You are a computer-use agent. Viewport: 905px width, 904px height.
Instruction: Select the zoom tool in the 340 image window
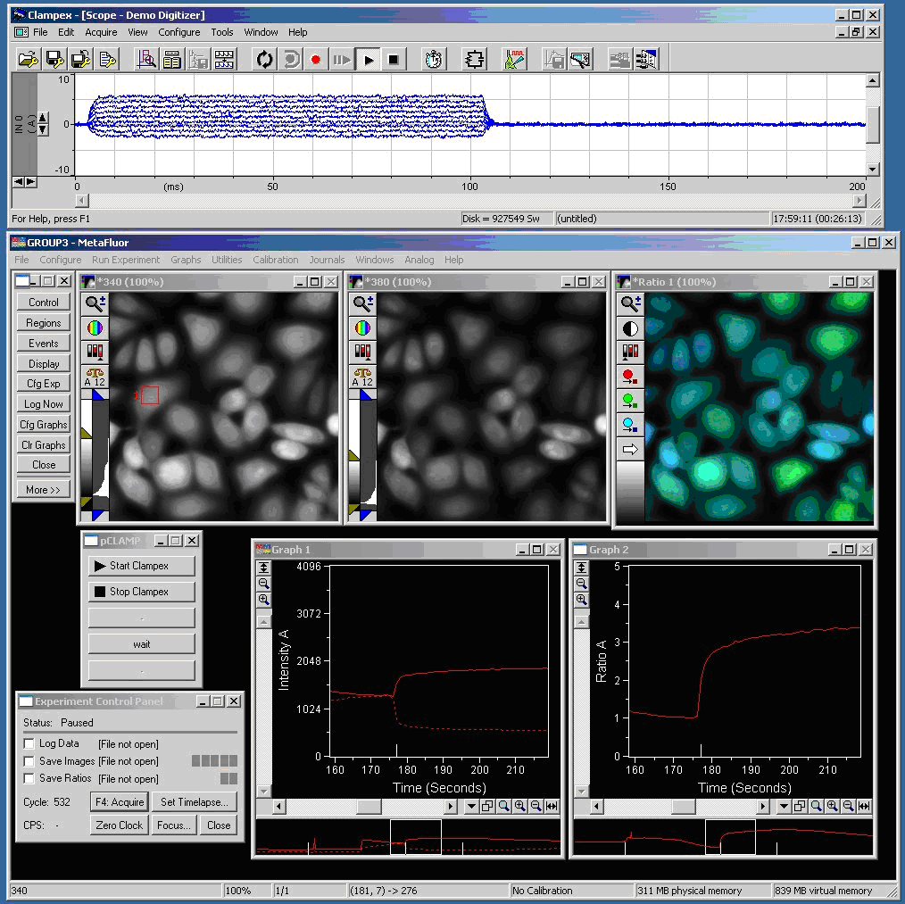pos(94,303)
